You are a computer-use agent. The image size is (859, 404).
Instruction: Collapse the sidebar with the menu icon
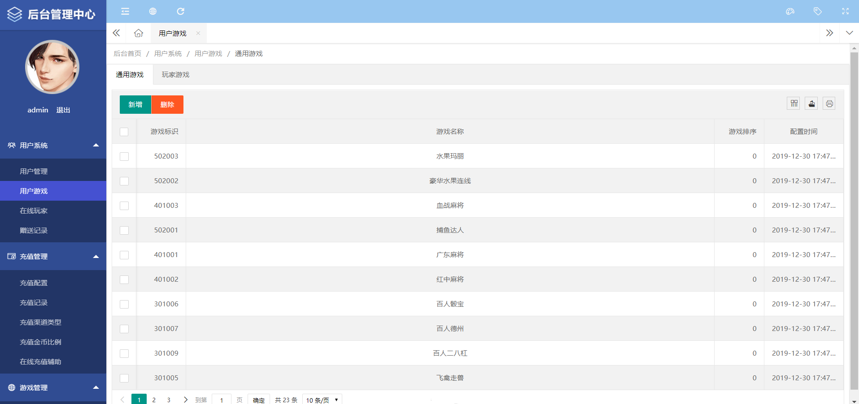(125, 11)
